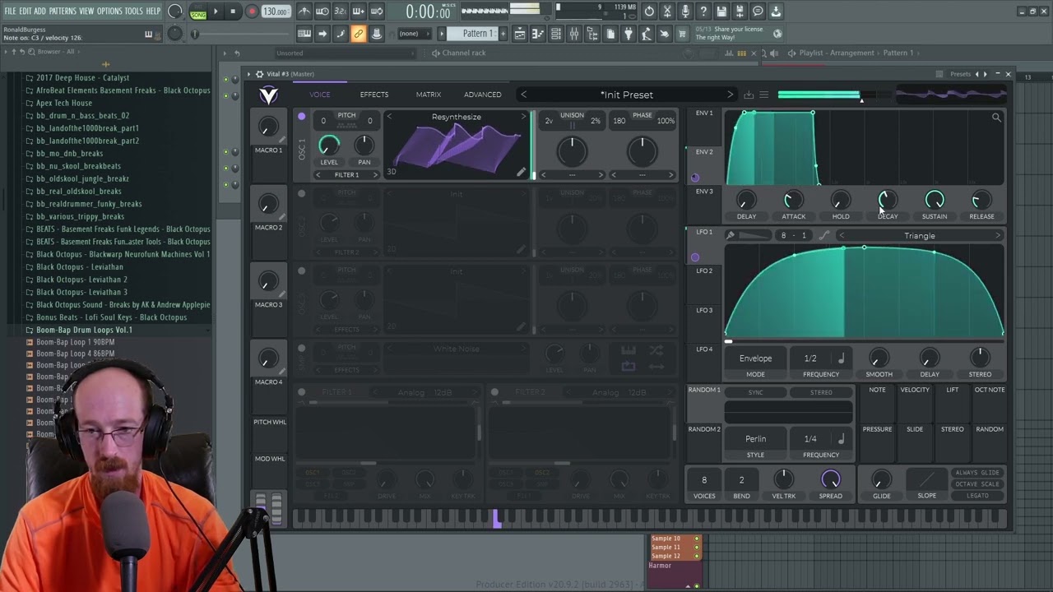Open the OPTIONS menu
Viewport: 1053px width, 592px height.
[109, 11]
